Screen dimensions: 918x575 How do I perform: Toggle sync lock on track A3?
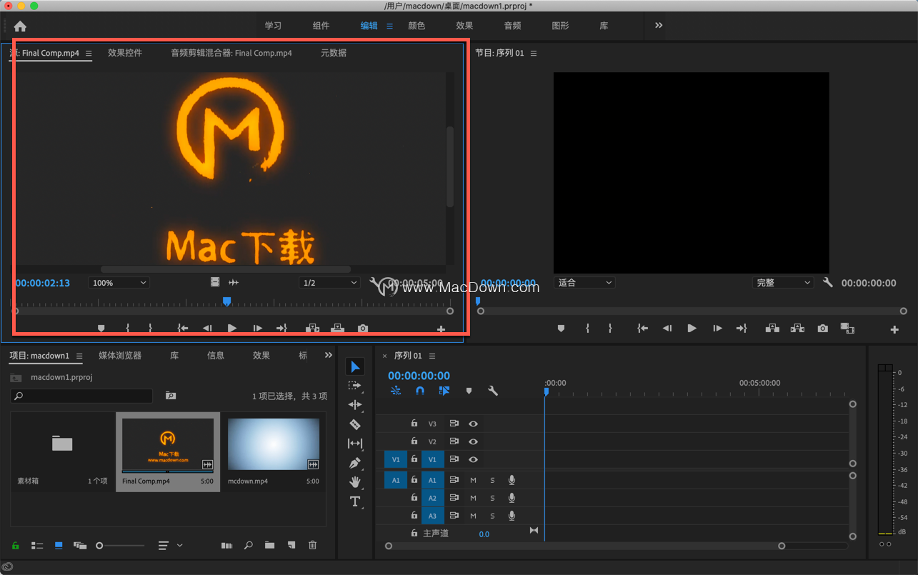click(454, 516)
